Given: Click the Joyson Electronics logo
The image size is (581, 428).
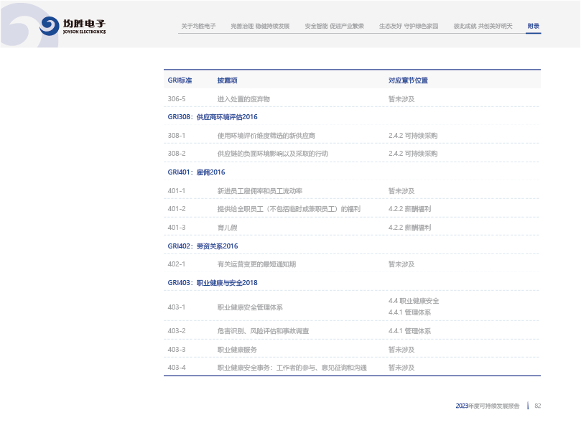Looking at the screenshot, I should [x=73, y=26].
